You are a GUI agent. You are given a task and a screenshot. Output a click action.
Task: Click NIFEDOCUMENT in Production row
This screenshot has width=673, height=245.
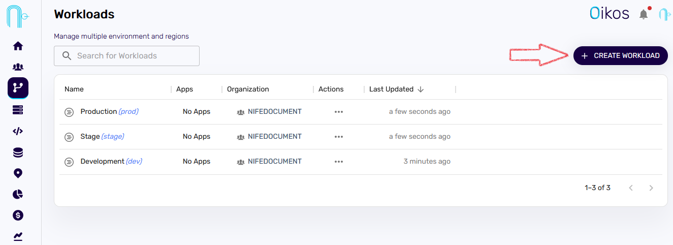[x=275, y=111]
